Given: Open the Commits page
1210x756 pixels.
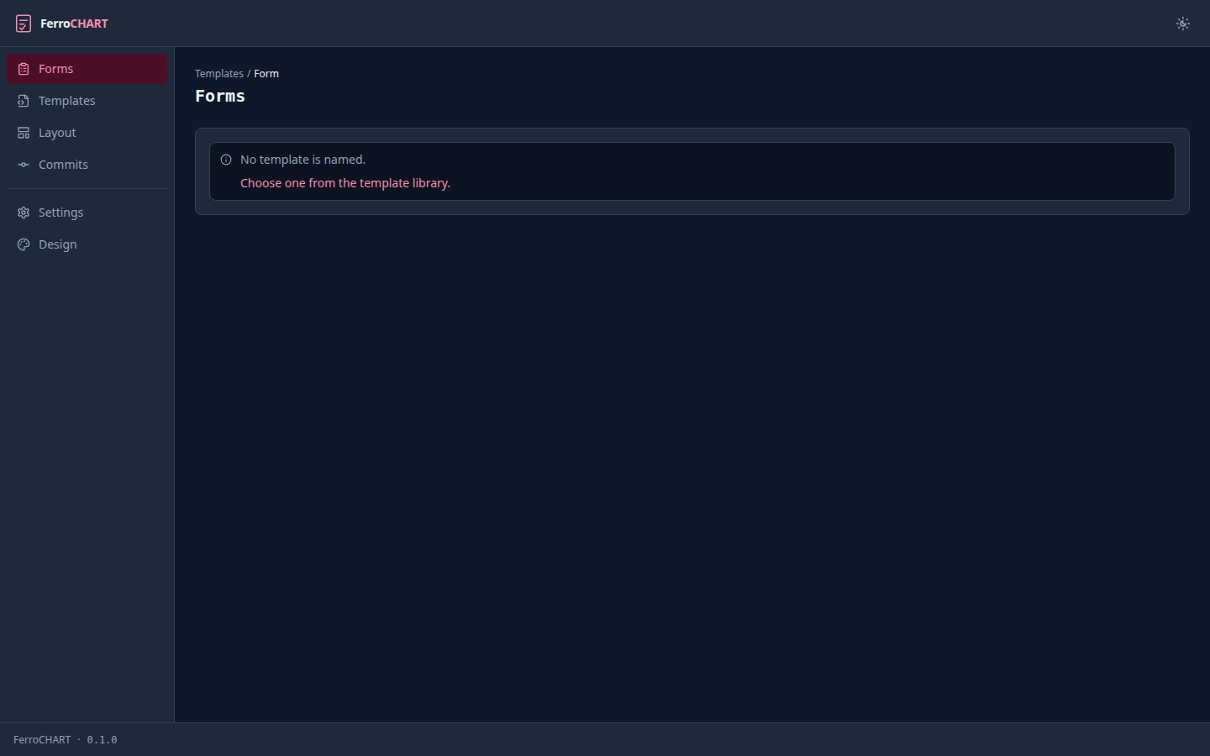Looking at the screenshot, I should 87,165.
